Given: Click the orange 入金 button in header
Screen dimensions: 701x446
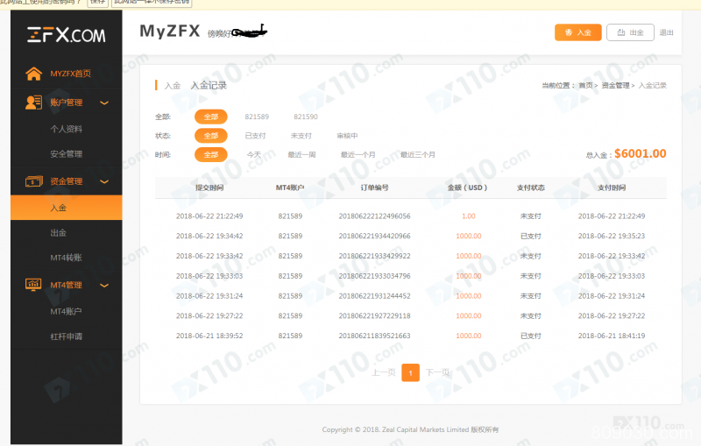Looking at the screenshot, I should click(578, 32).
